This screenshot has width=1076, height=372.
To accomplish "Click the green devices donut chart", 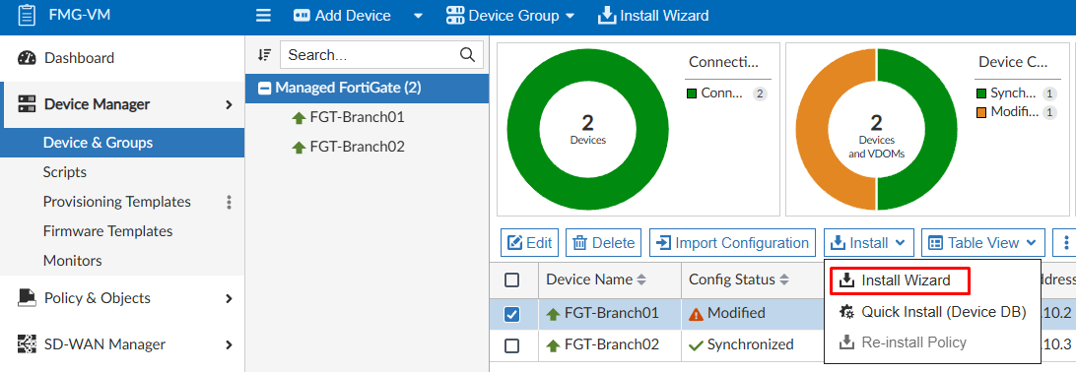I will click(587, 129).
